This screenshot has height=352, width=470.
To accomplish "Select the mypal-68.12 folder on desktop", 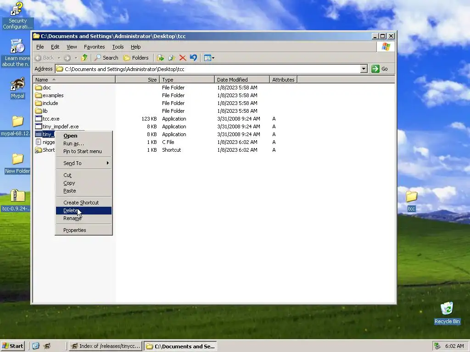I will pyautogui.click(x=17, y=126).
